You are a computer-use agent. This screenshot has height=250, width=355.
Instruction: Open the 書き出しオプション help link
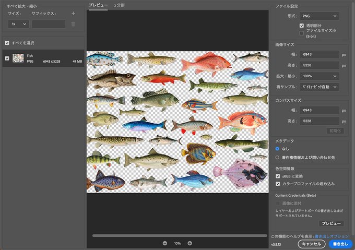pyautogui.click(x=332, y=236)
